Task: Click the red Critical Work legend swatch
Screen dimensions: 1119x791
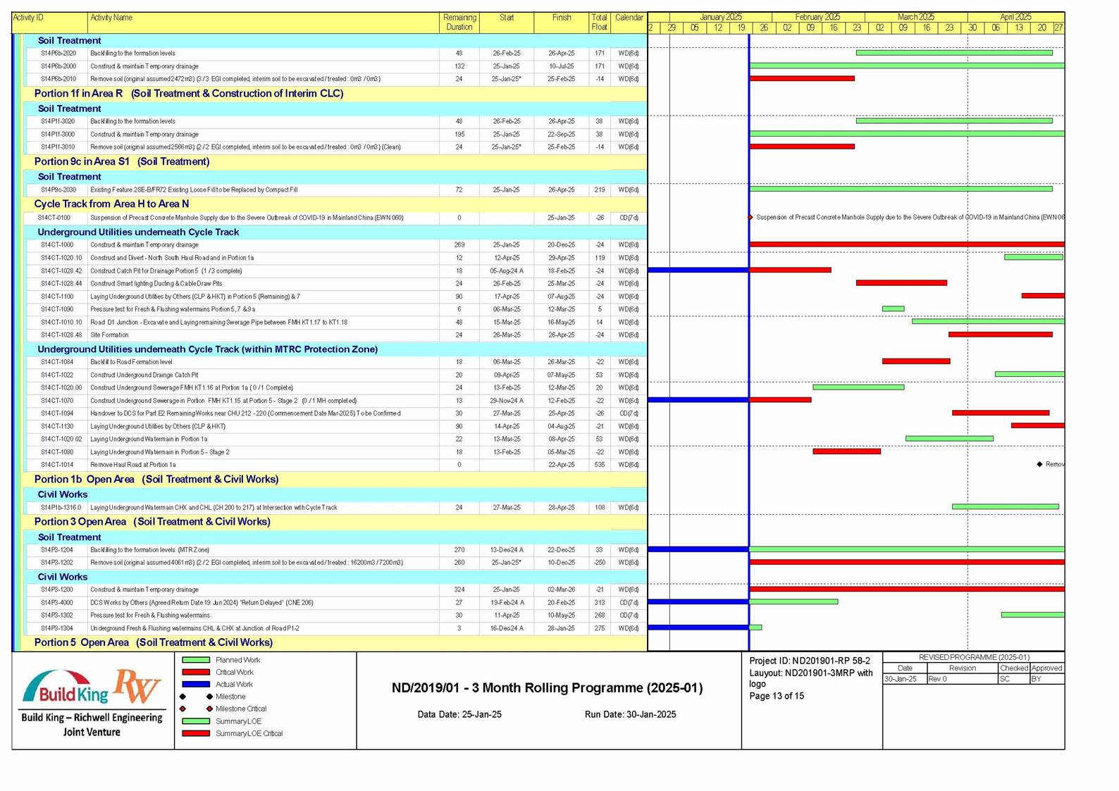Action: (196, 673)
